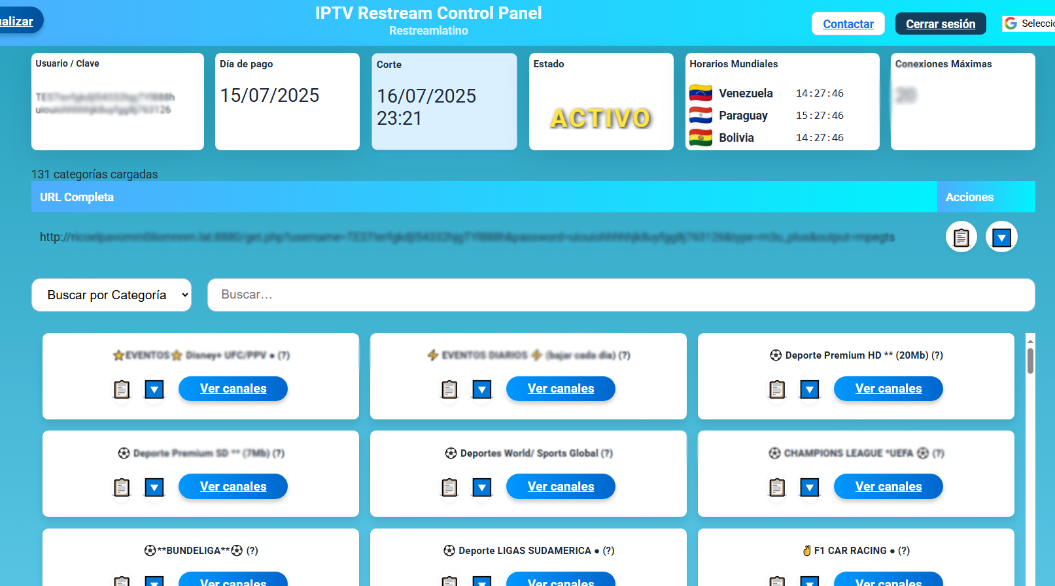Click the Conexiones Máximas card label
1055x586 pixels.
943,64
